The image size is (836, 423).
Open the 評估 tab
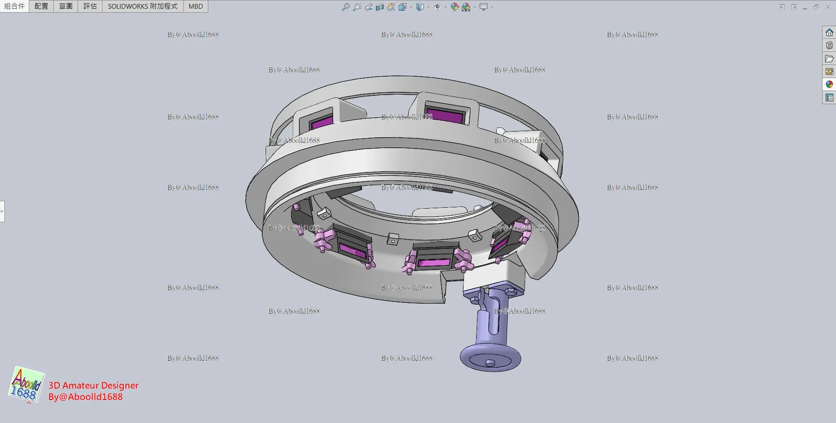tap(90, 6)
